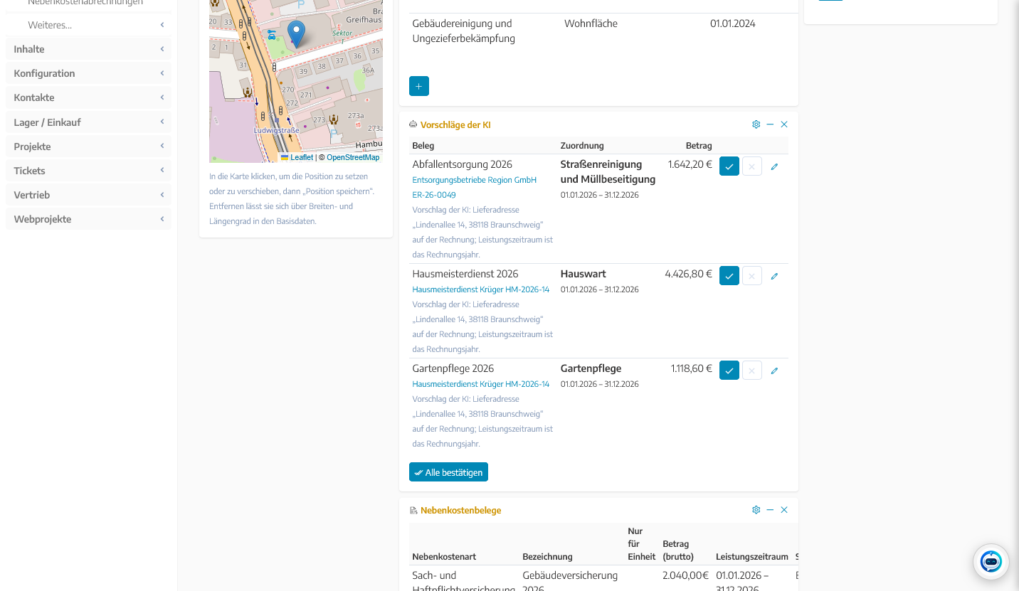
Task: Expand the Projekte menu
Action: pos(89,147)
